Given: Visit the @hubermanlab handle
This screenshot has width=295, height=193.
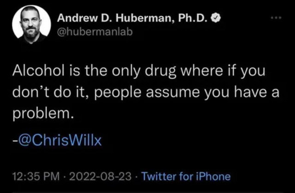Looking at the screenshot, I should [95, 32].
